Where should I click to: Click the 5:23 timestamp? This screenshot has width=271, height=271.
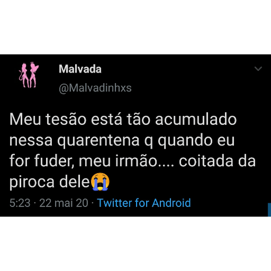click(x=20, y=203)
